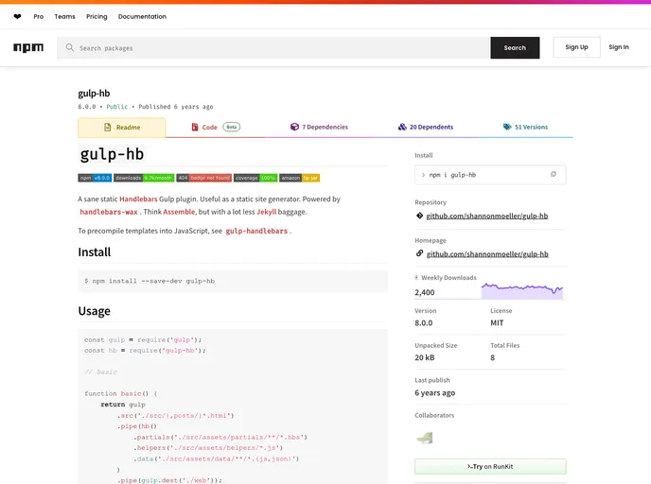Follow the Jekyll link
This screenshot has width=651, height=484.
click(x=266, y=212)
